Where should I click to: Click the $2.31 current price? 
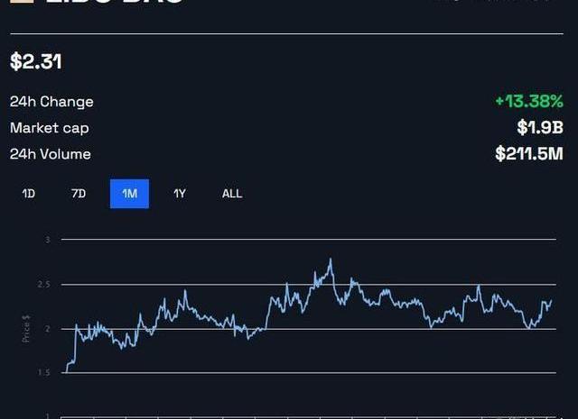36,62
